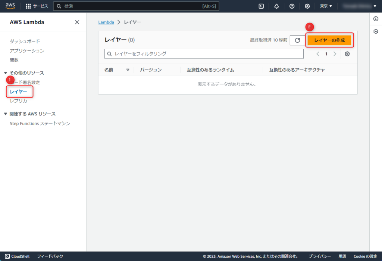Image resolution: width=382 pixels, height=261 pixels.
Task: Collapse the 関連する AWS リソース section
Action: (5, 114)
